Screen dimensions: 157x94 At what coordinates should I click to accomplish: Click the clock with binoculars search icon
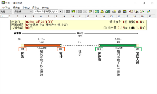coord(136,11)
